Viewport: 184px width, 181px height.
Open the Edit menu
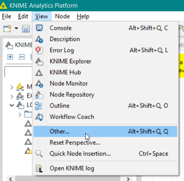tap(23, 17)
